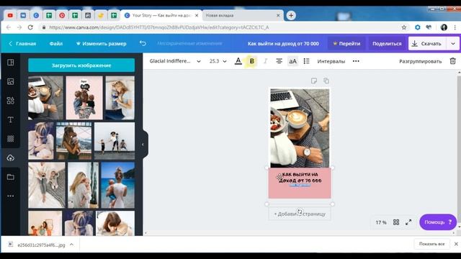Open the font size dropdown
Image resolution: width=461 pixels, height=259 pixels.
(x=218, y=61)
